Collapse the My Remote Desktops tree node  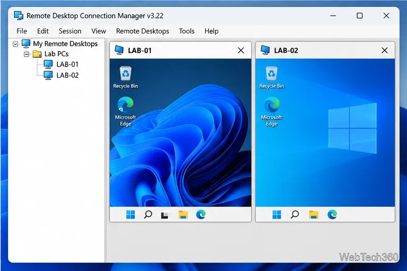[15, 44]
